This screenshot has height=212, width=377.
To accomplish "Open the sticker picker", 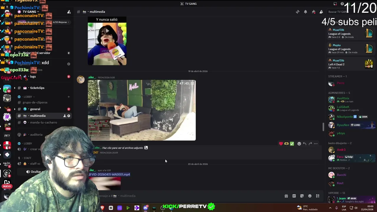I will click(x=302, y=196).
